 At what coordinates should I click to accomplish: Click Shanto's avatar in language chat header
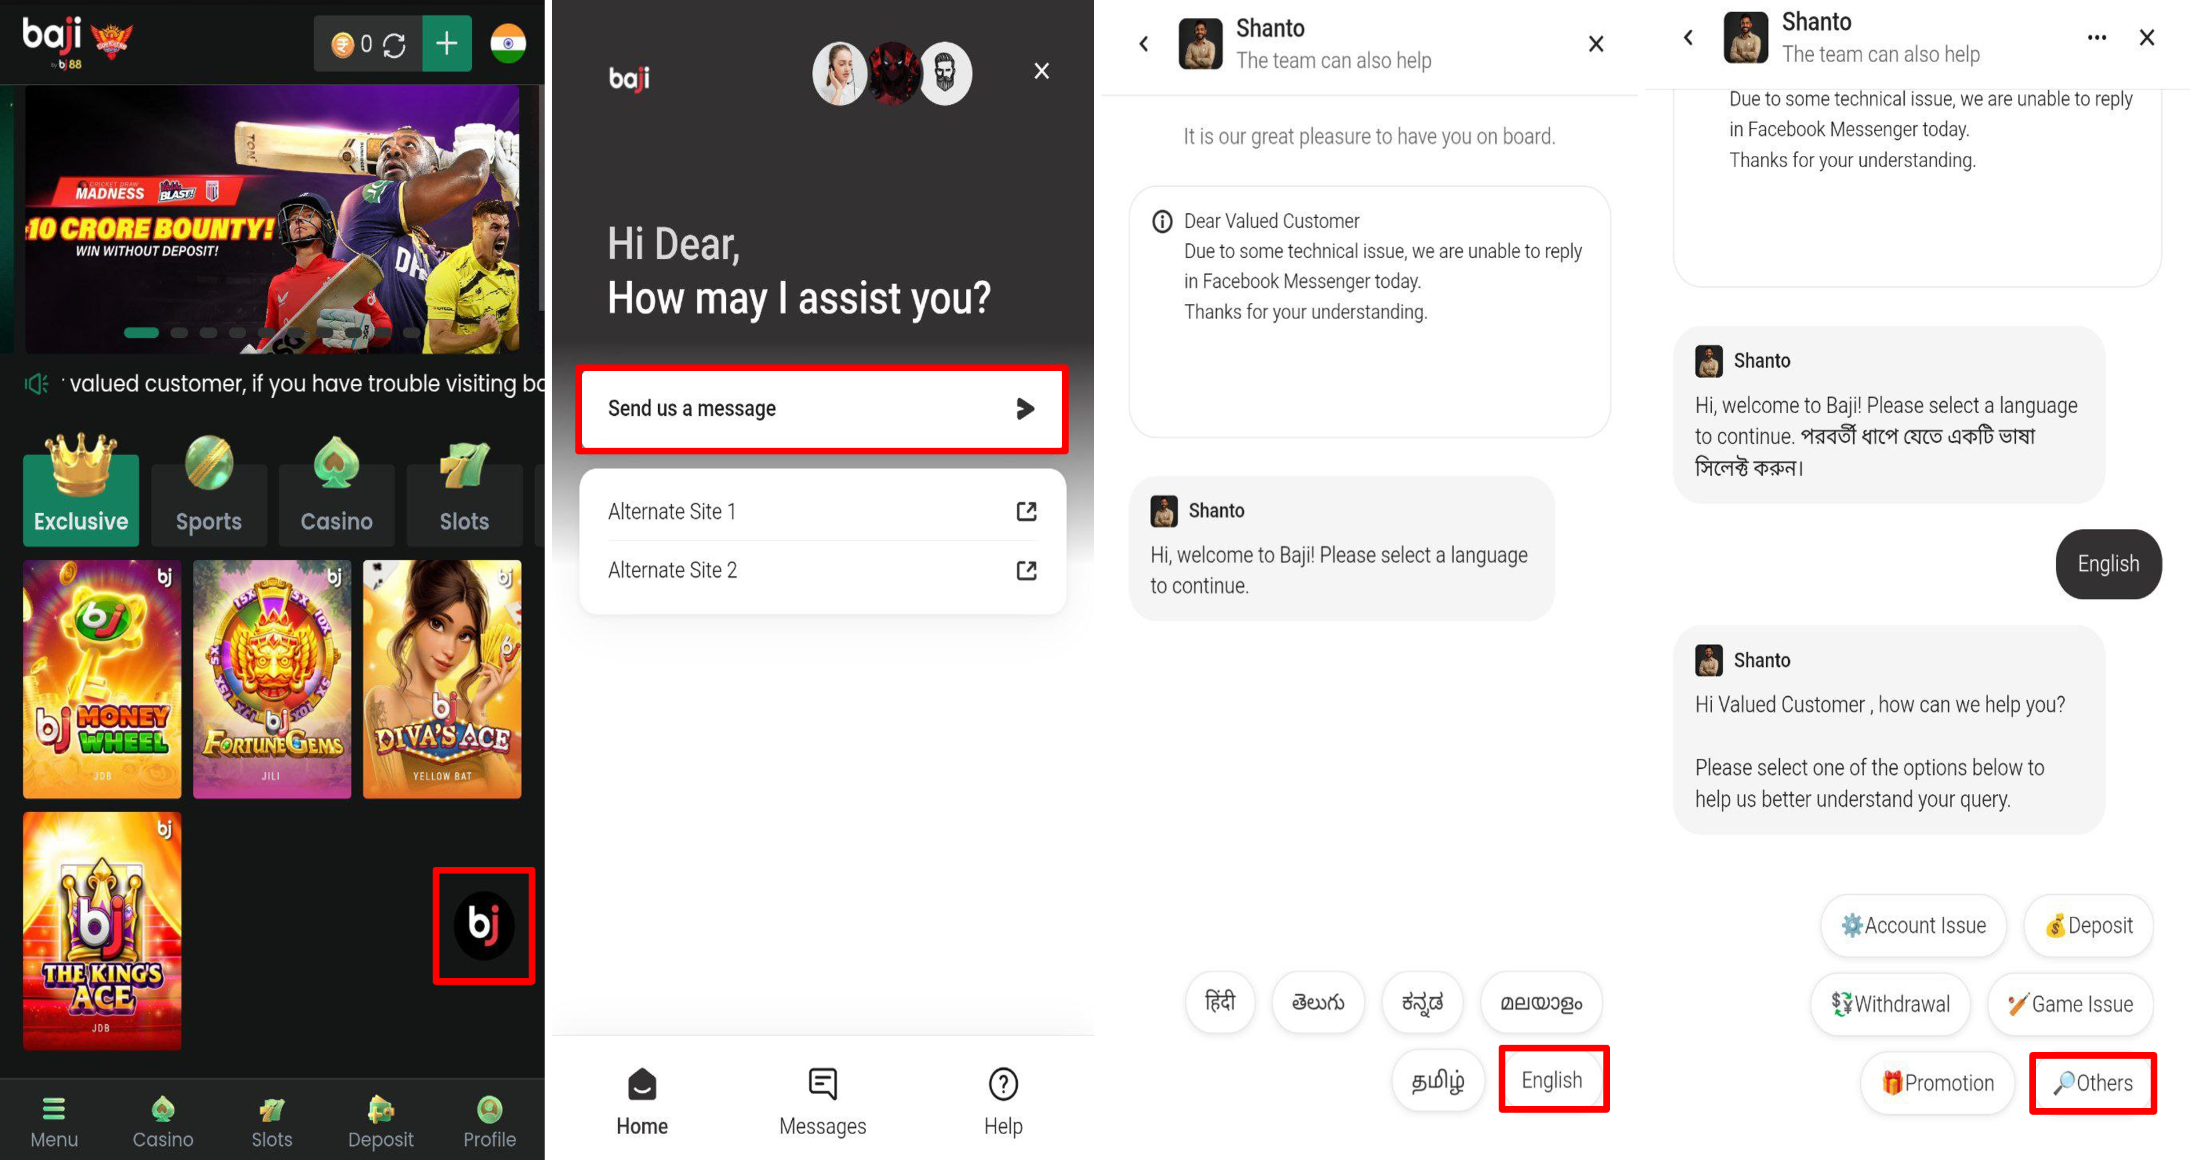[1201, 43]
